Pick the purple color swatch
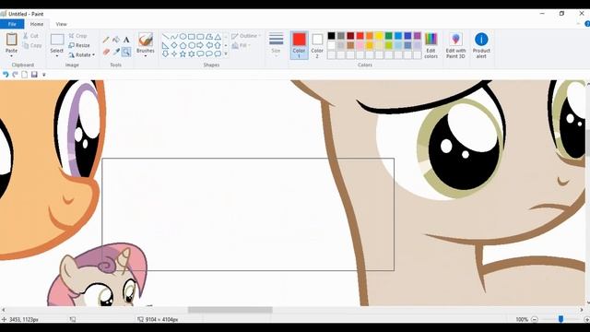Viewport: 590px width, 332px height. click(418, 36)
